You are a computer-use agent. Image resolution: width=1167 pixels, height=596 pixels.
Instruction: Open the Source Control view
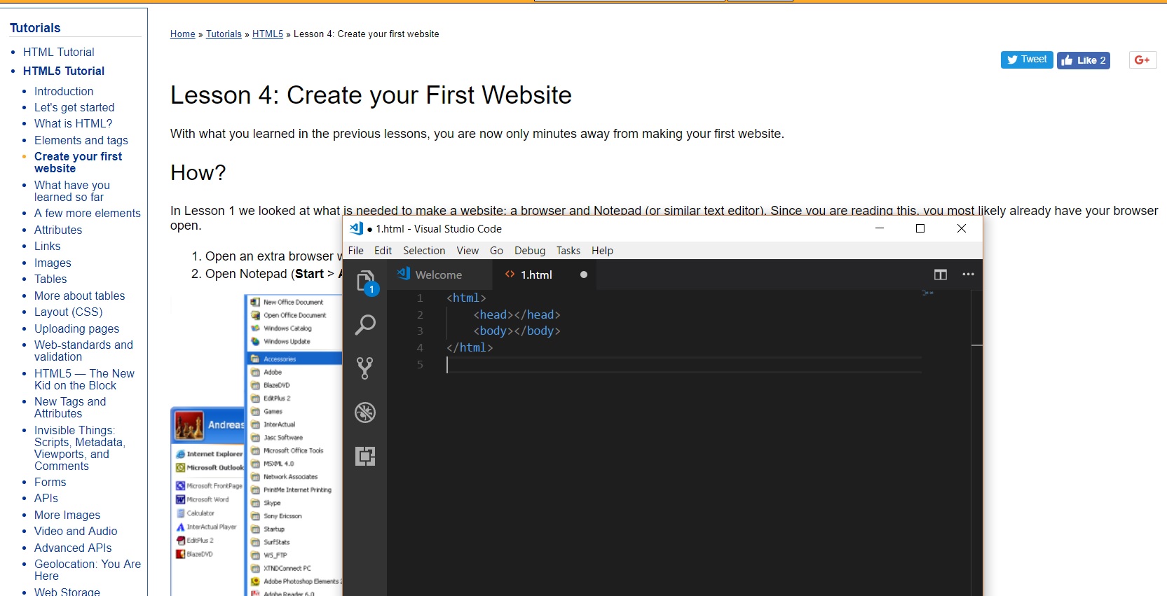coord(365,368)
